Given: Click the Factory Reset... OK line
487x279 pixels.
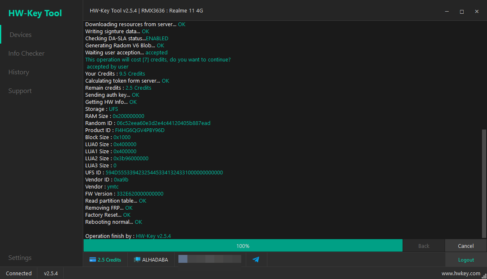Looking at the screenshot, I should (108, 215).
